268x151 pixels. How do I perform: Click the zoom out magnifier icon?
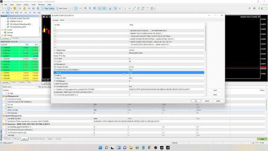(x=90, y=8)
